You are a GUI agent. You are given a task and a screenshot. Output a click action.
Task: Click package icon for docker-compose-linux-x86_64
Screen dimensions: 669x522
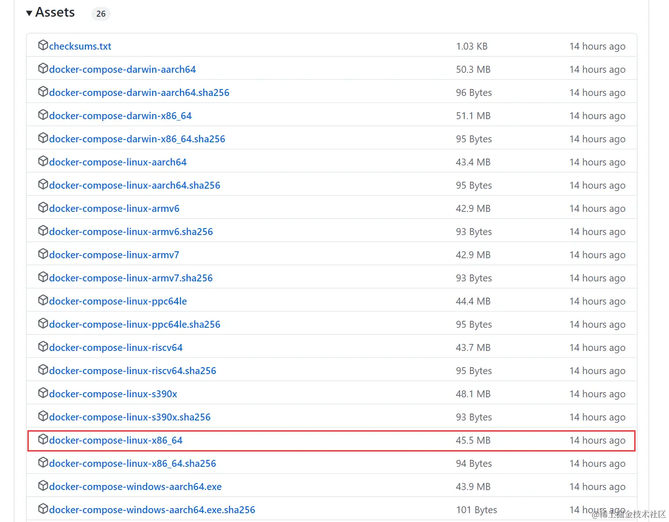click(43, 439)
